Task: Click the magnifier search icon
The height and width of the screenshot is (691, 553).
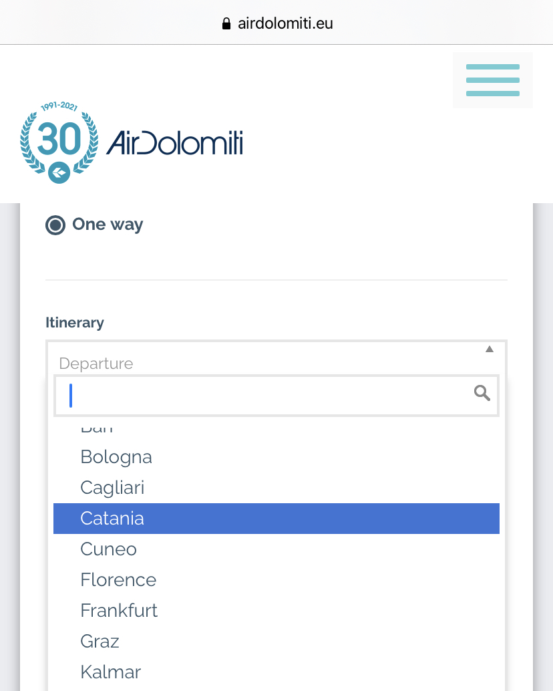Action: (482, 393)
